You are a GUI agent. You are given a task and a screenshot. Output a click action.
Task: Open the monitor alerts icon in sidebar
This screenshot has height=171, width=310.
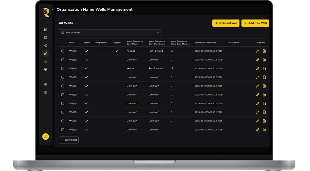click(46, 38)
